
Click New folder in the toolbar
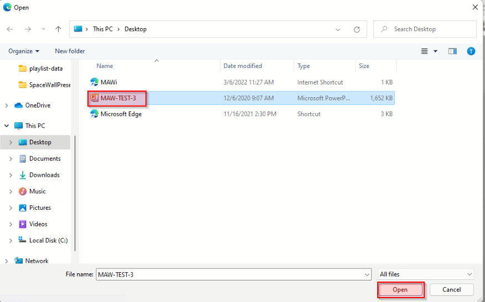(70, 51)
